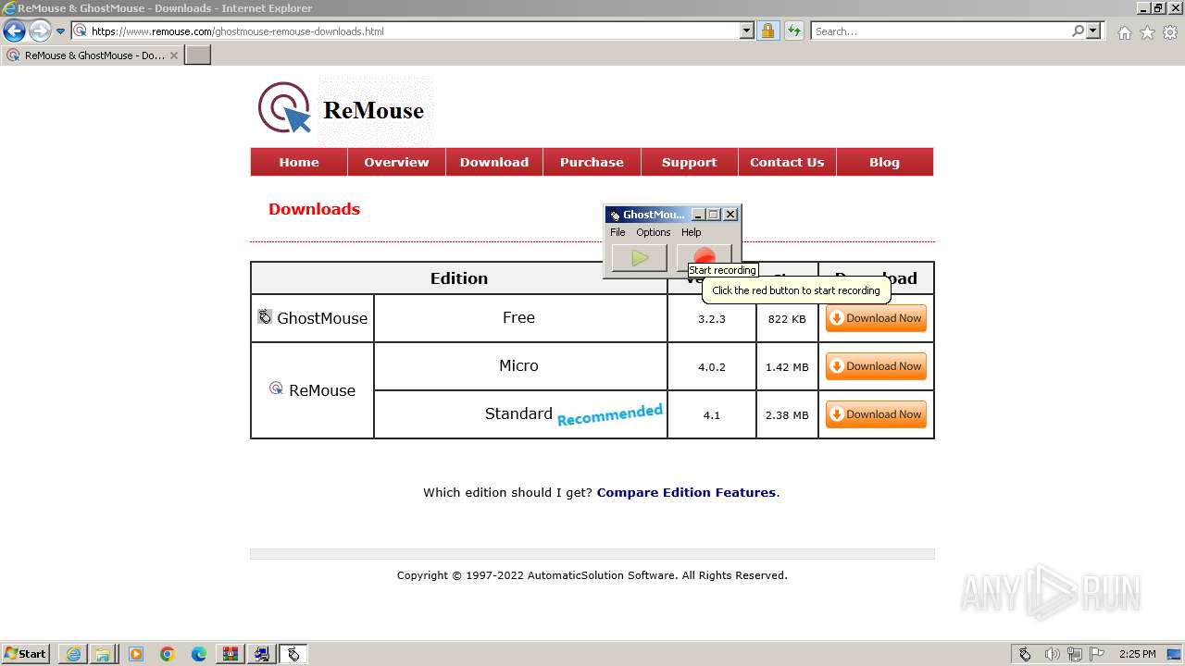Screen dimensions: 1185x666
Task: Minimize the GhostMouse window
Action: pos(698,215)
